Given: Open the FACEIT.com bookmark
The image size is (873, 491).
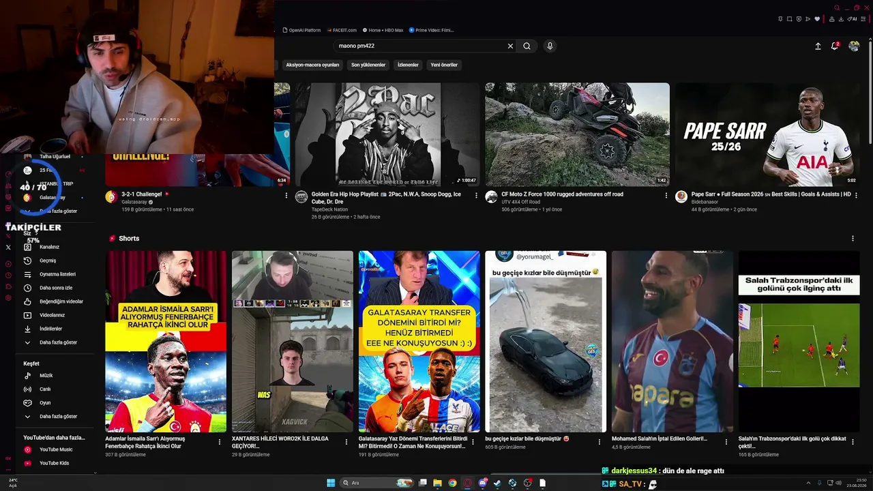Looking at the screenshot, I should click(342, 30).
